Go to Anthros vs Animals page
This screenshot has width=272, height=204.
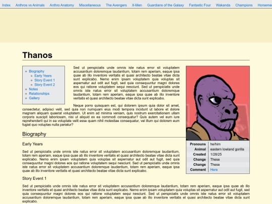coord(30,5)
